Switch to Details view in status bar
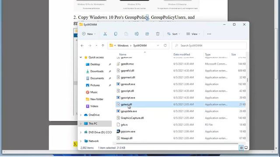 tap(241, 148)
